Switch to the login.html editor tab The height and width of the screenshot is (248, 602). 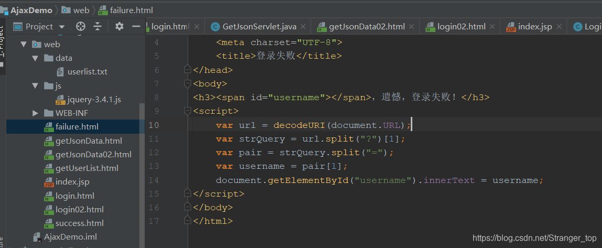170,27
